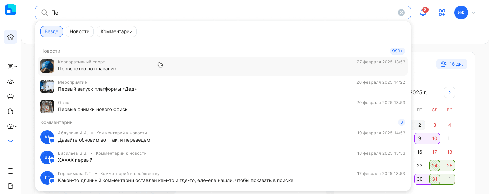Go to next month in calendar
The height and width of the screenshot is (194, 489).
tap(450, 92)
